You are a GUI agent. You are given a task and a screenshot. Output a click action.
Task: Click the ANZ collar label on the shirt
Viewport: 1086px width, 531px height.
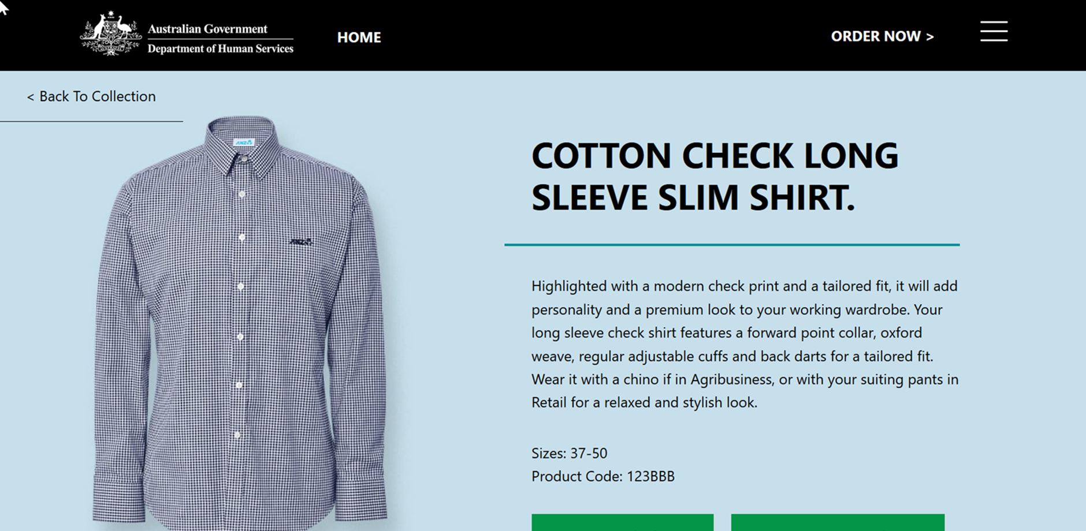click(243, 142)
